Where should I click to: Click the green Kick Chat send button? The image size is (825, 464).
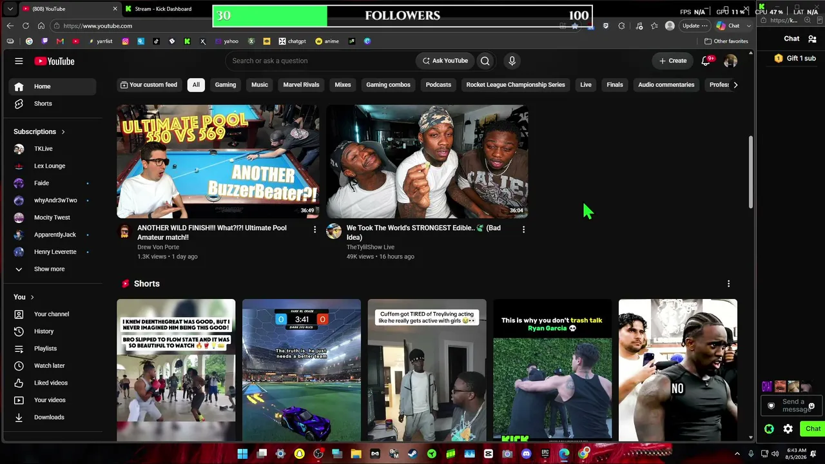tap(812, 429)
